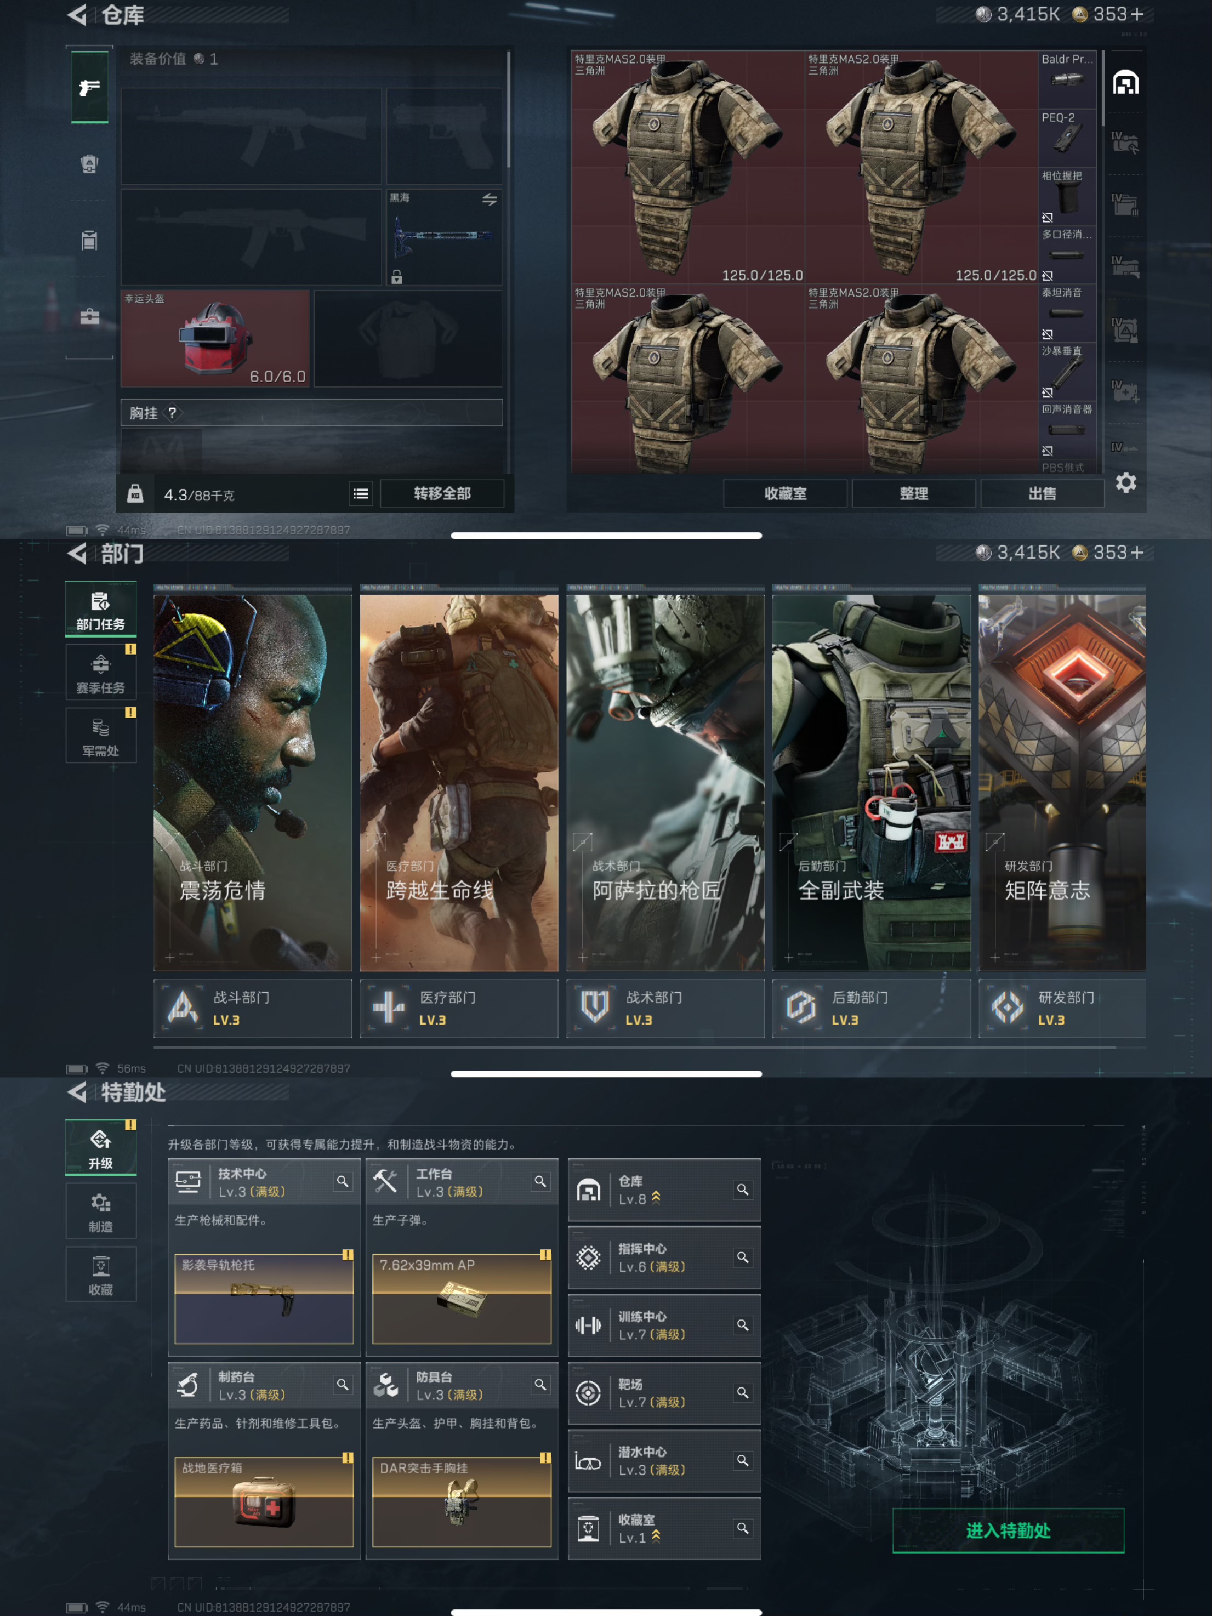1212x1616 pixels.
Task: Click magnifier icon on 指挥中心 row
Action: click(x=742, y=1257)
